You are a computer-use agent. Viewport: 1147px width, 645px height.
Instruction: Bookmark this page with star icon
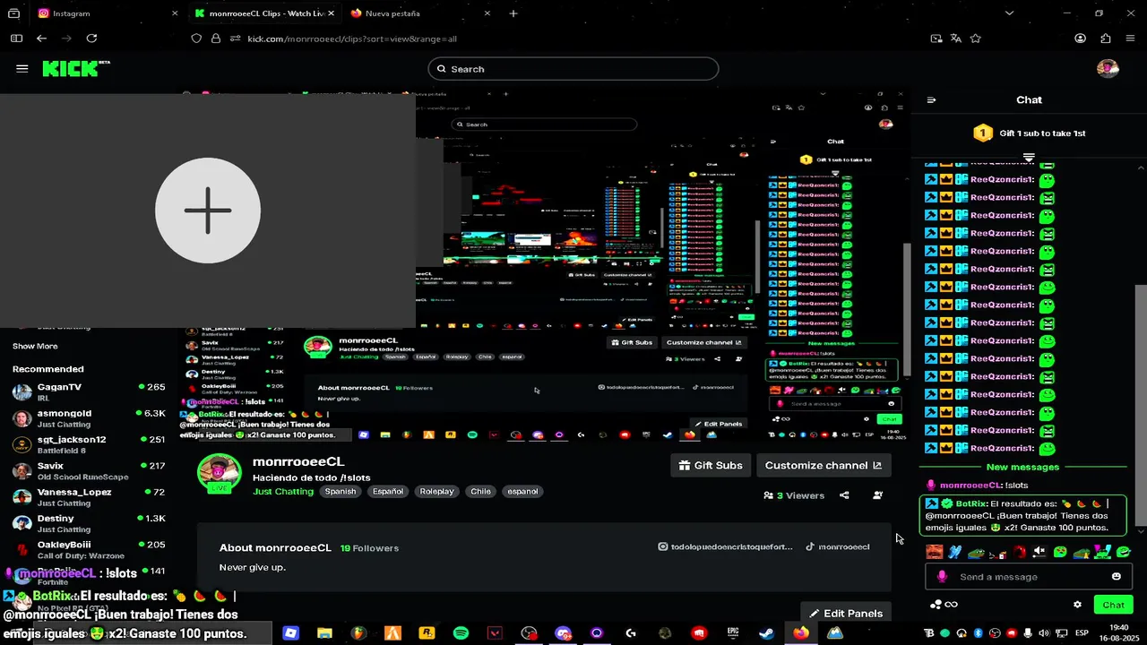(x=976, y=39)
